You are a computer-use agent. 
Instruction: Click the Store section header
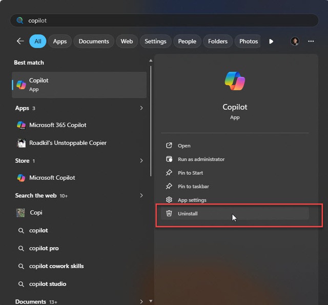pos(22,161)
